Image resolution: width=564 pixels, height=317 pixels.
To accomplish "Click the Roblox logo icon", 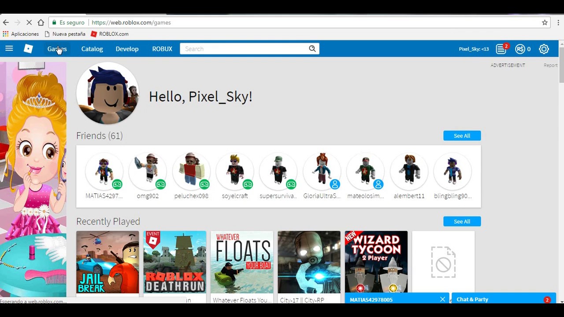I will (x=28, y=49).
